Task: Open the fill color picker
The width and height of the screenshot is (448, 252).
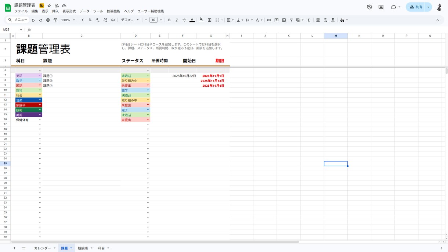Action: (x=202, y=20)
